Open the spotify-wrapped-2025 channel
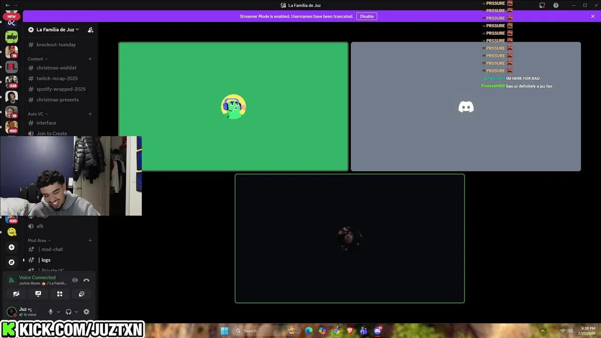 [x=60, y=89]
